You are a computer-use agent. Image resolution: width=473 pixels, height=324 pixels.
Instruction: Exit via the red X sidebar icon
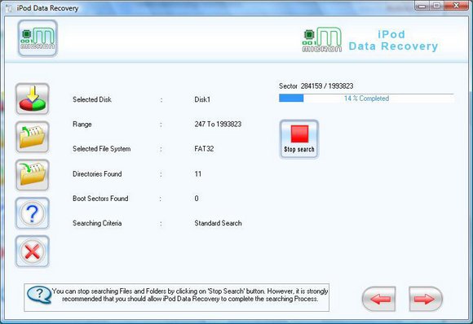33,251
